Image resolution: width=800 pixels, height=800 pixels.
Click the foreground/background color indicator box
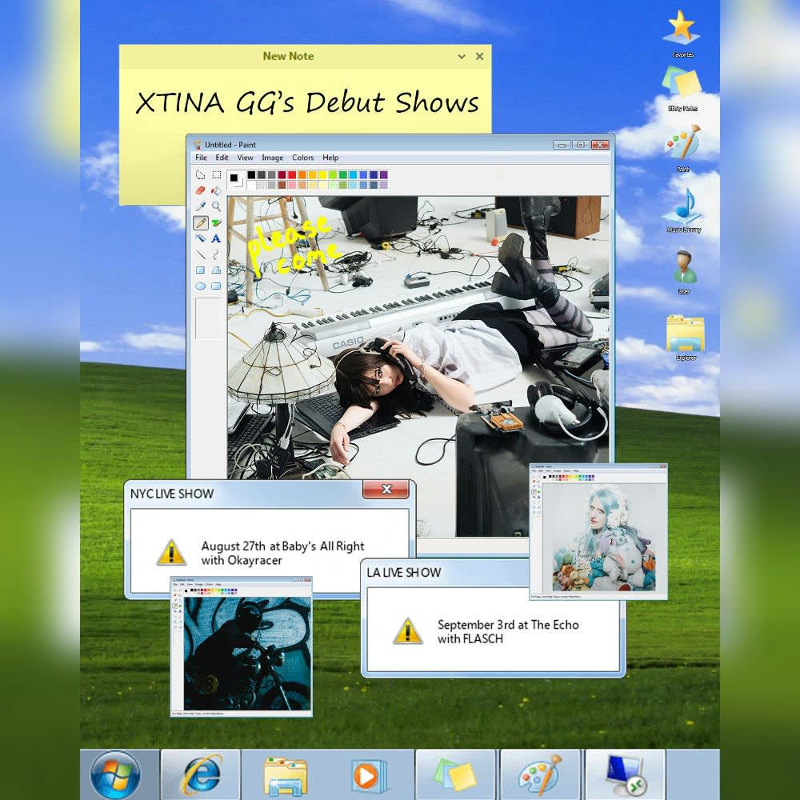coord(234,179)
